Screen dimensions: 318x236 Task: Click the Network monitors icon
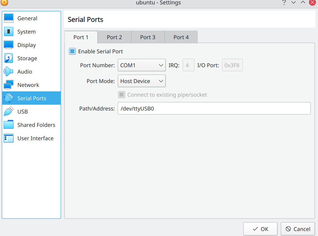(9, 85)
